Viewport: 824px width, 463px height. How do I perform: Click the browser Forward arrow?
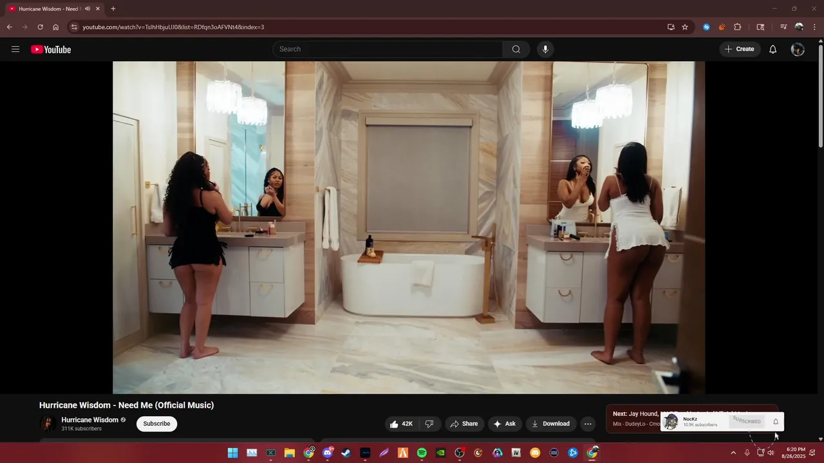pyautogui.click(x=24, y=27)
